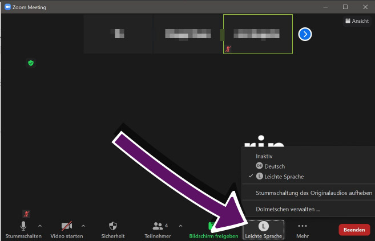Click Stummschaltung des Originalaudios aufheben
375x241 pixels.
[x=314, y=193]
